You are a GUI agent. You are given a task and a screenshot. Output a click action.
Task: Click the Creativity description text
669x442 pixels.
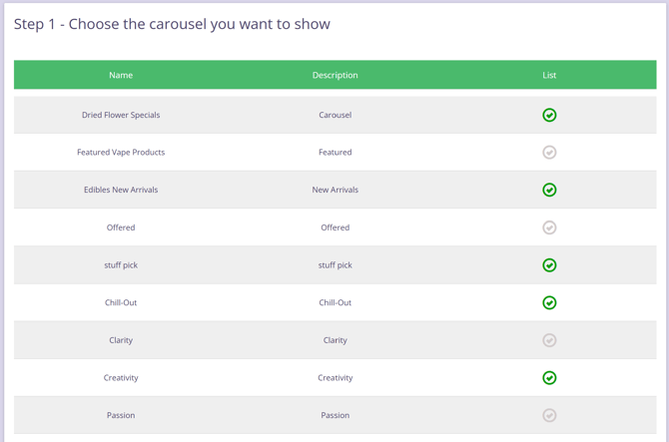tap(334, 378)
